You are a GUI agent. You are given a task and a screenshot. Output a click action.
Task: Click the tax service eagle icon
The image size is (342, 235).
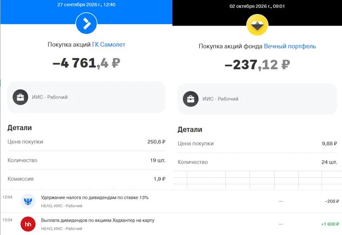pos(28,201)
